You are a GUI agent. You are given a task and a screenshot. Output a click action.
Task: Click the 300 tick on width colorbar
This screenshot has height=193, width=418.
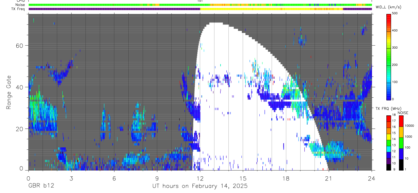point(395,48)
